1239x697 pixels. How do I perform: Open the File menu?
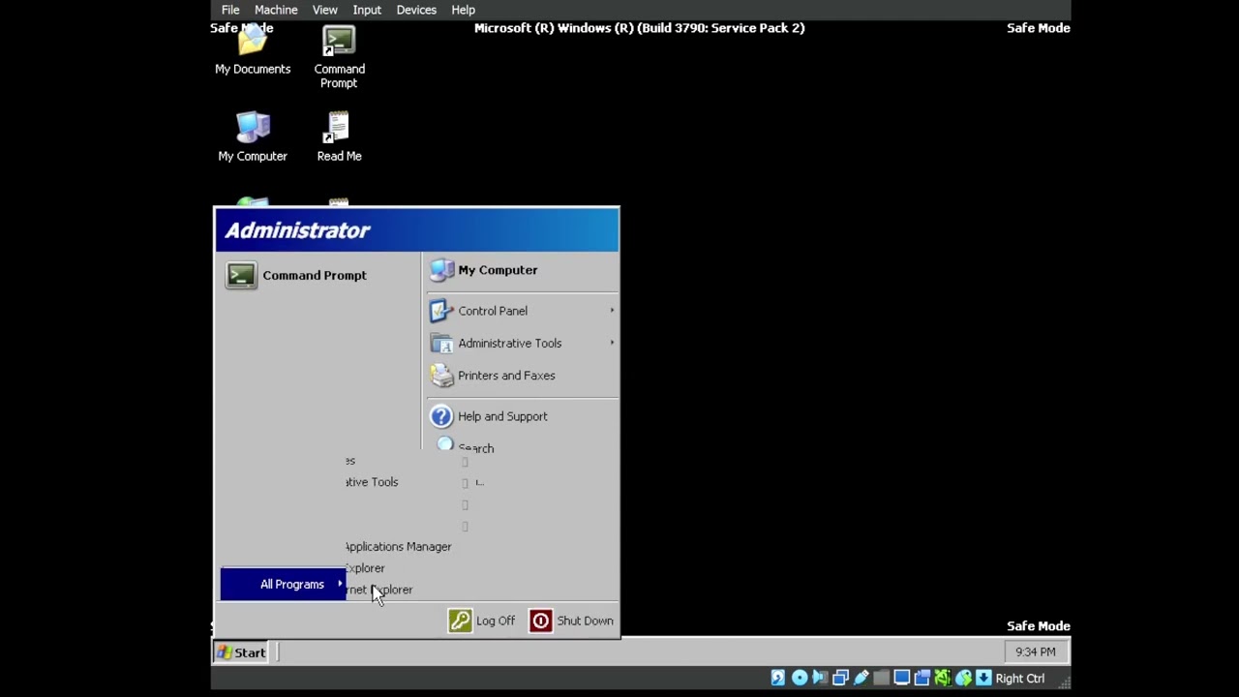click(x=230, y=10)
